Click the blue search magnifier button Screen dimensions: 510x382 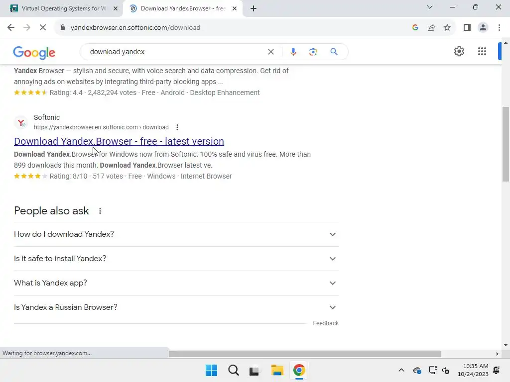tap(334, 52)
